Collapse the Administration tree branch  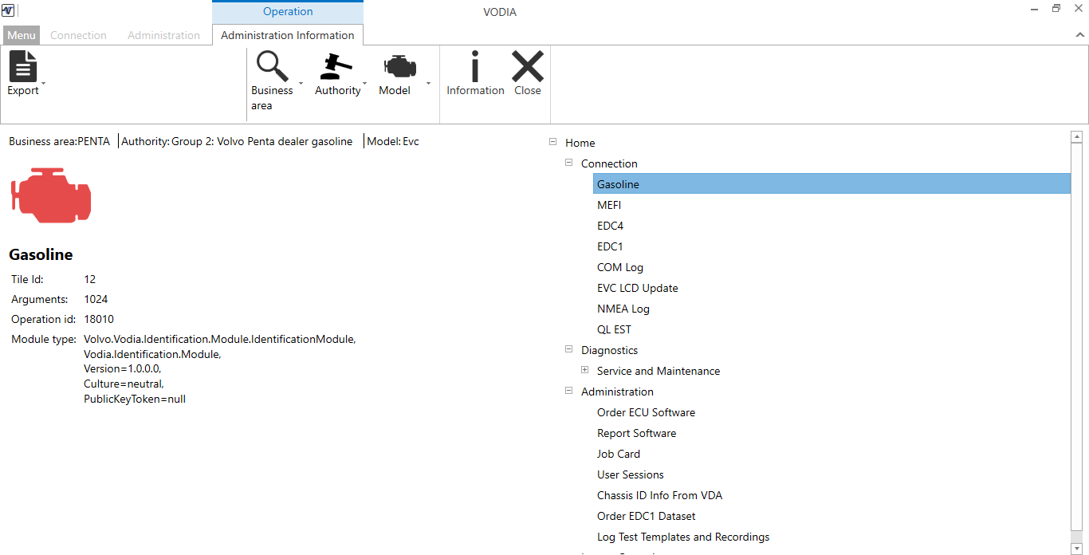(568, 390)
